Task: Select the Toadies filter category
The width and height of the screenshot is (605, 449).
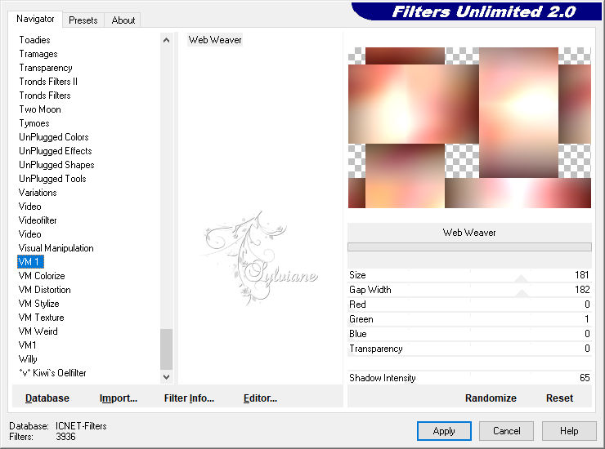Action: pyautogui.click(x=34, y=40)
